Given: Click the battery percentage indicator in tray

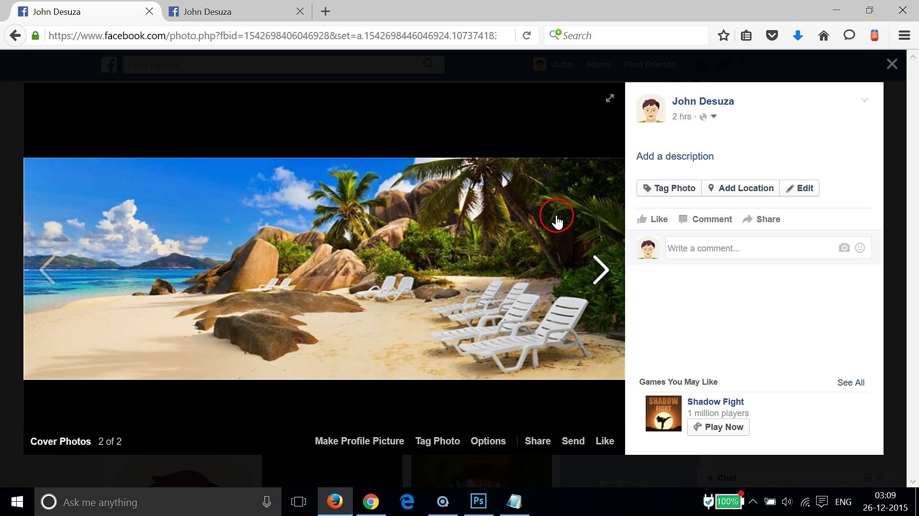Looking at the screenshot, I should tap(728, 502).
